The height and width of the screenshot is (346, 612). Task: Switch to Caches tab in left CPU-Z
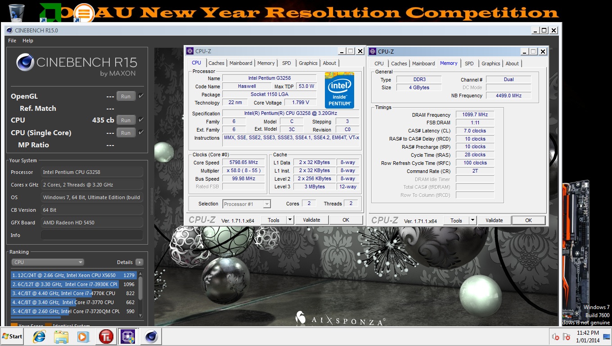[x=216, y=63]
